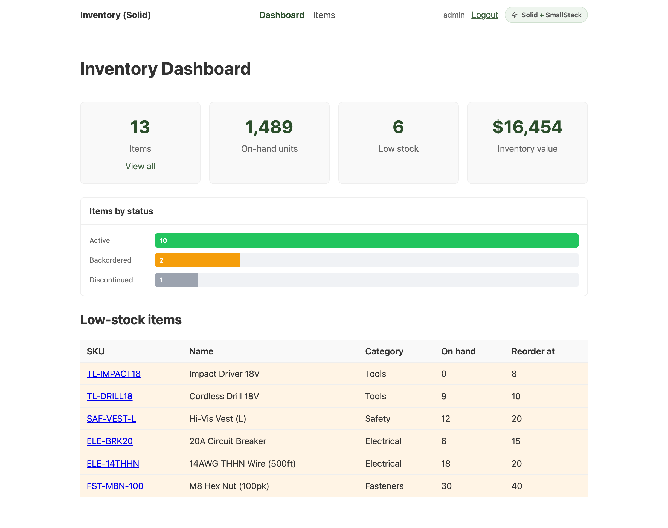Open the Dashboard nav tab

click(282, 15)
